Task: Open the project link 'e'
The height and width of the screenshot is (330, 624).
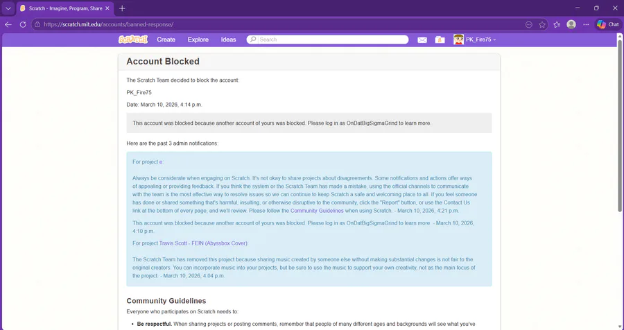Action: [x=161, y=162]
